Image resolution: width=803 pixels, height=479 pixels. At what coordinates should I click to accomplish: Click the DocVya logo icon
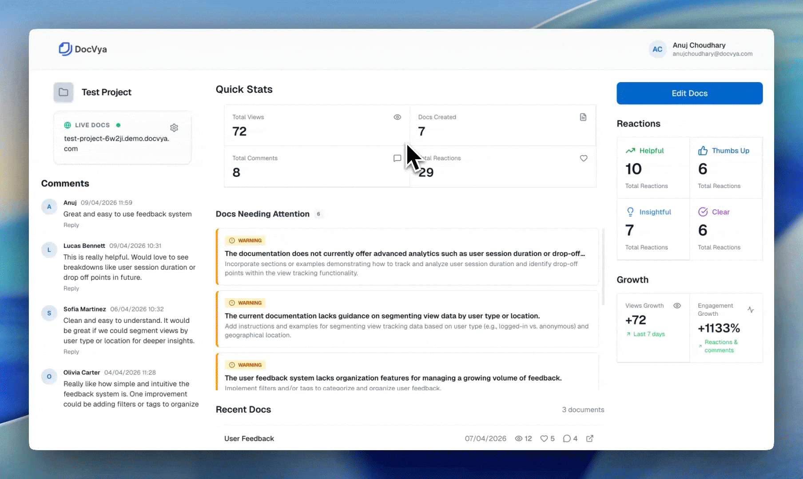[x=65, y=49]
